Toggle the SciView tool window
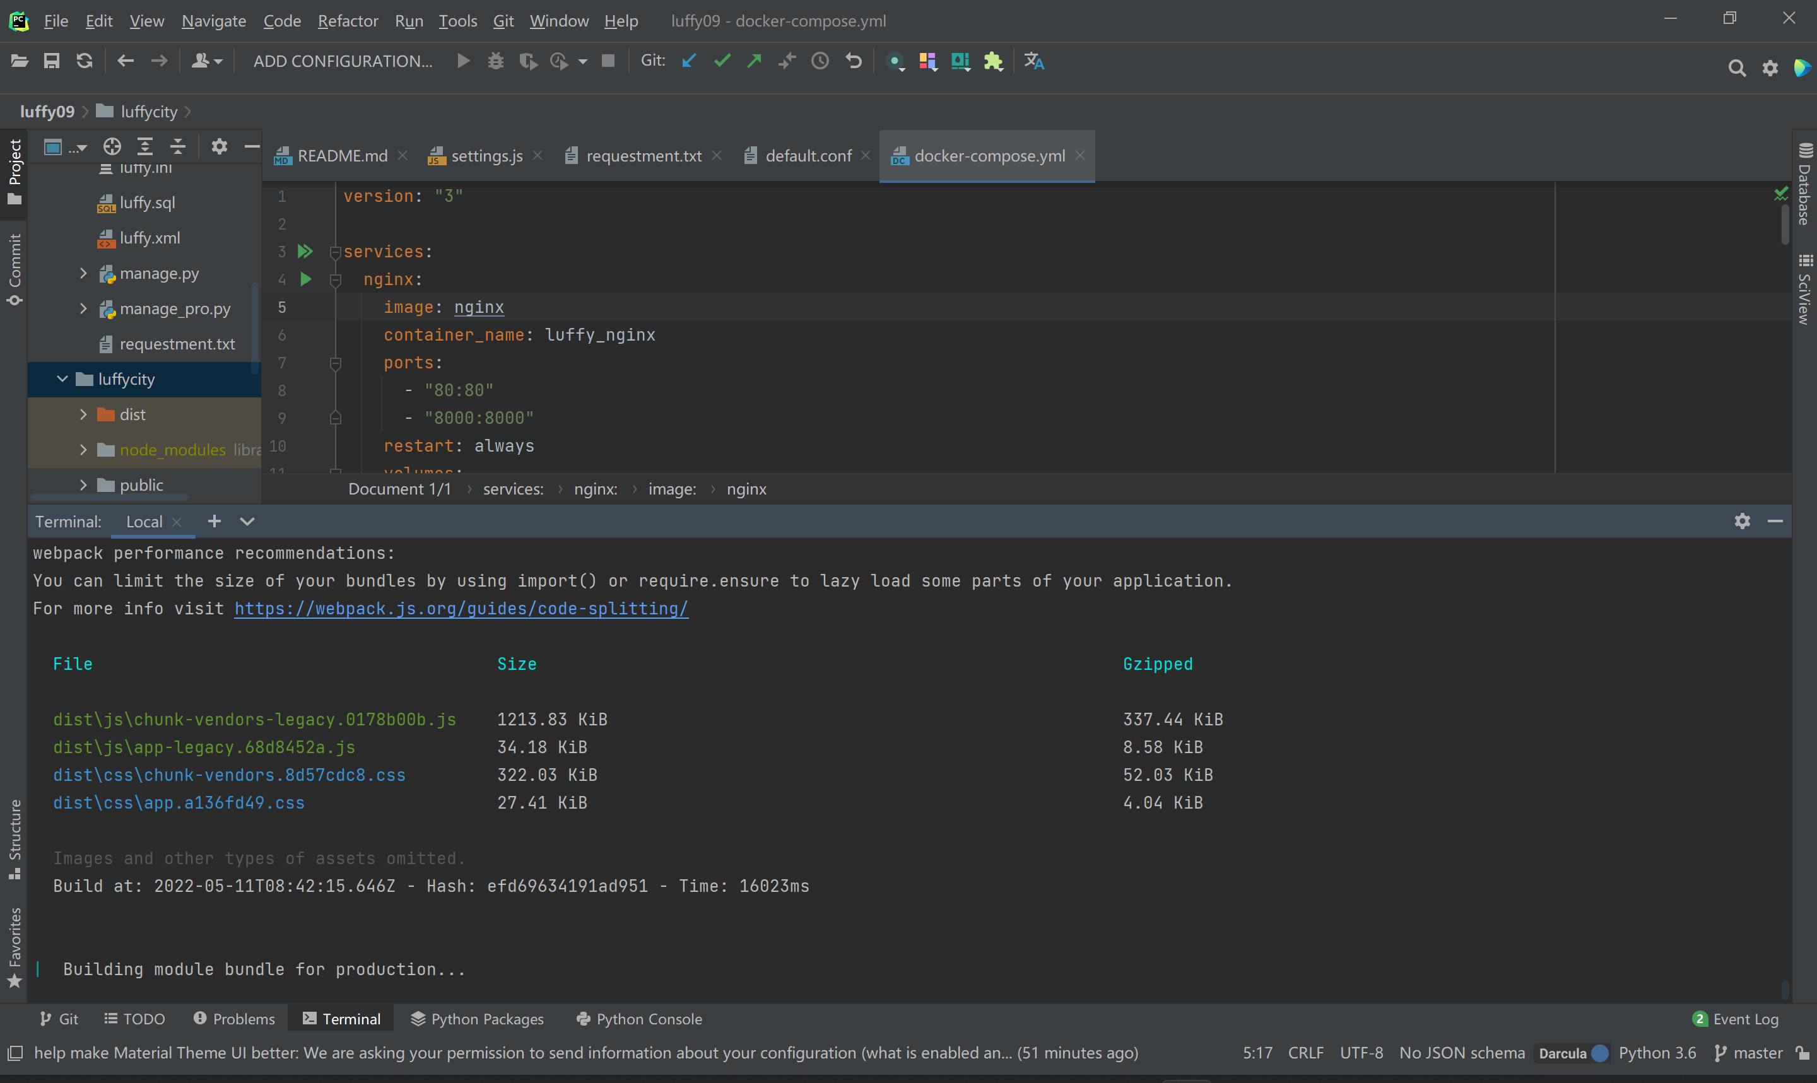Screen dimensions: 1817x1083 (x=1804, y=290)
